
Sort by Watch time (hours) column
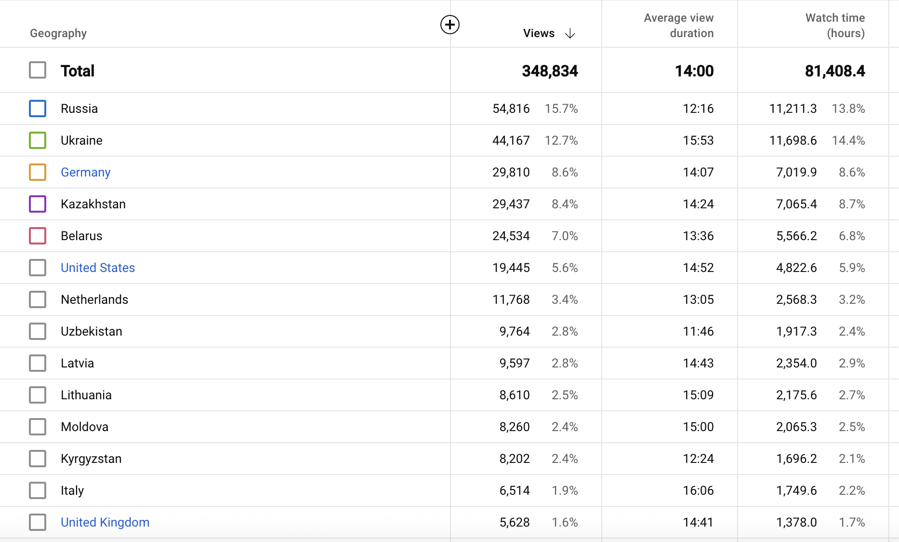pyautogui.click(x=834, y=26)
